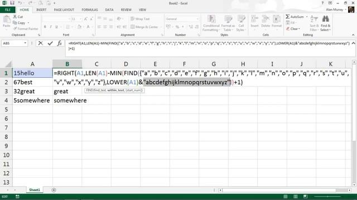
Task: Confirm formula with check mark button
Action: pyautogui.click(x=50, y=43)
